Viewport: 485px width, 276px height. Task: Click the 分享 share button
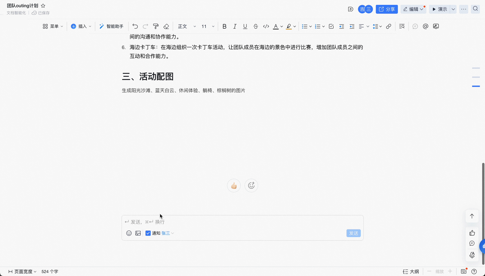(386, 9)
